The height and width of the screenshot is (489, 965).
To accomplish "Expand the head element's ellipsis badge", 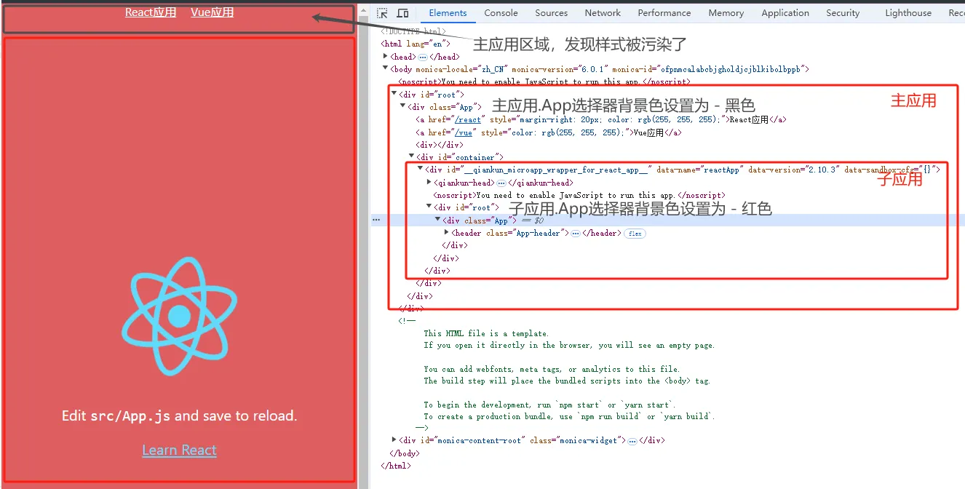I will tap(423, 57).
